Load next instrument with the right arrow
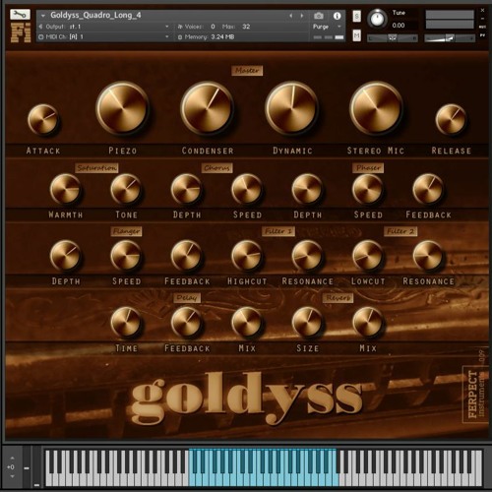 click(x=302, y=16)
